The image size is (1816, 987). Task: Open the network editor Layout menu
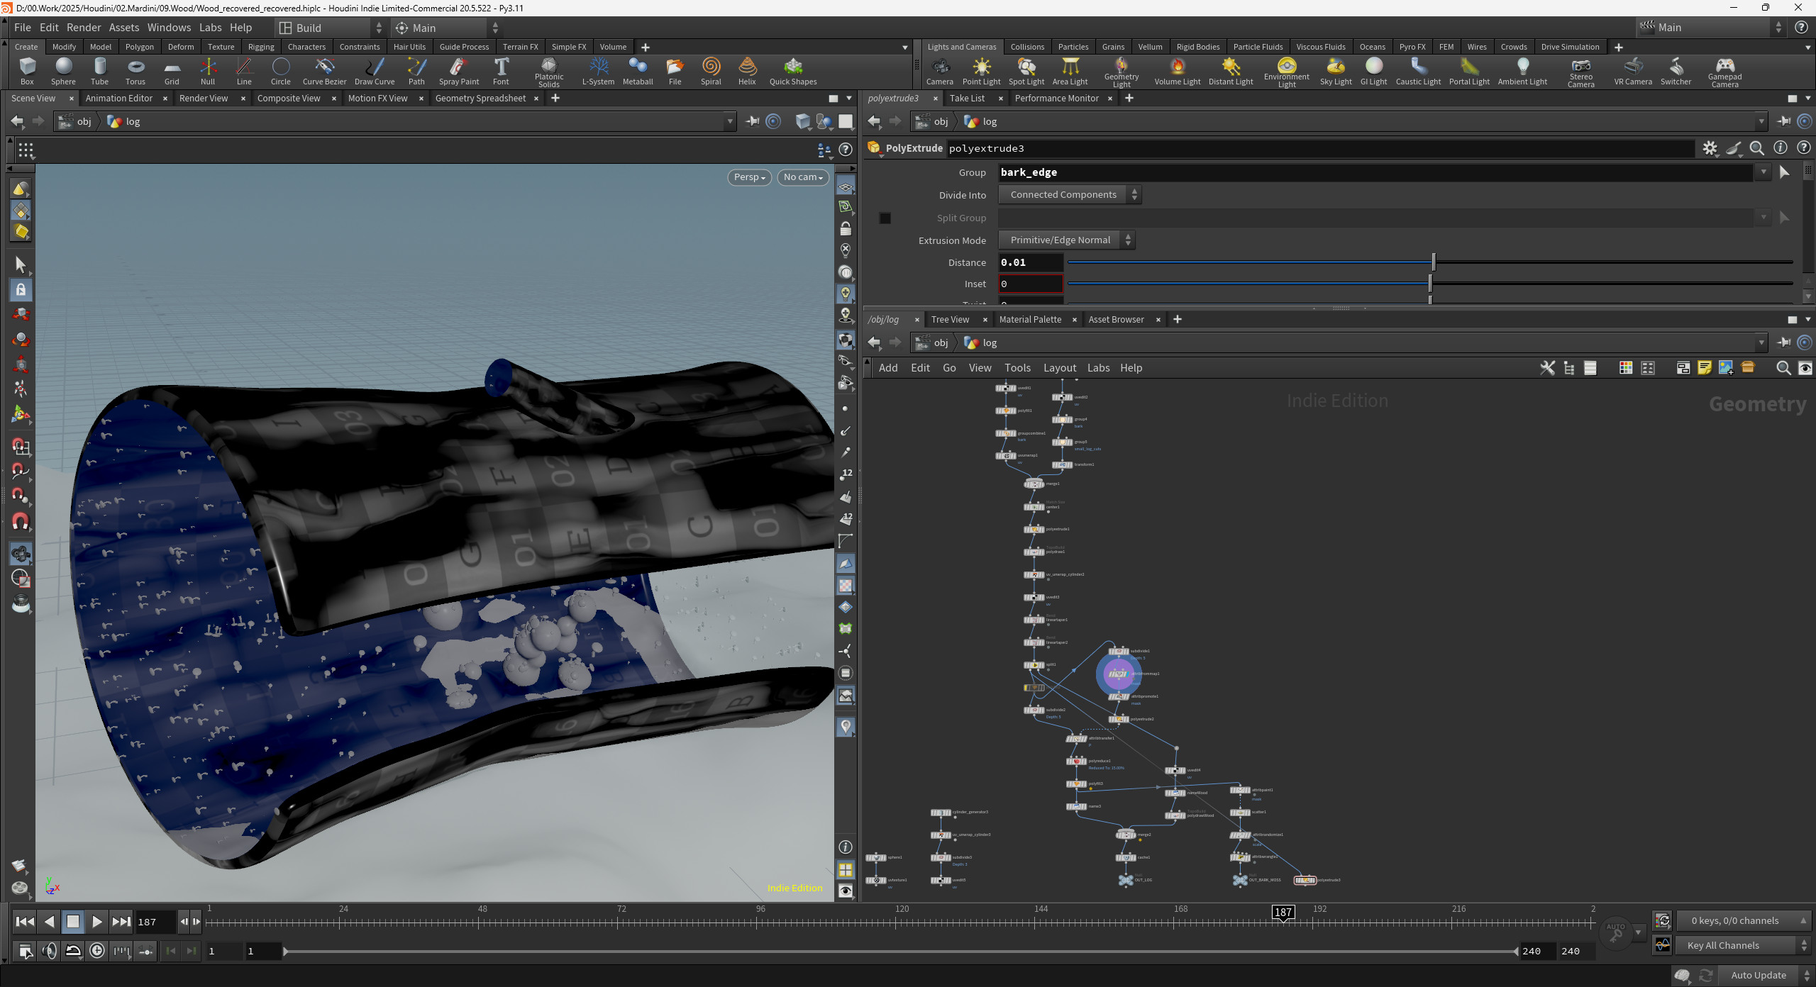click(x=1060, y=368)
